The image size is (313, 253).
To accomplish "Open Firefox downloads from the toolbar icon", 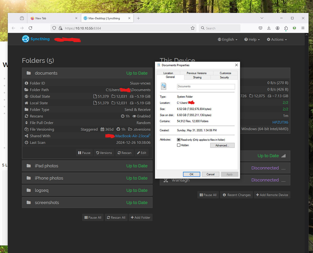I will click(269, 28).
